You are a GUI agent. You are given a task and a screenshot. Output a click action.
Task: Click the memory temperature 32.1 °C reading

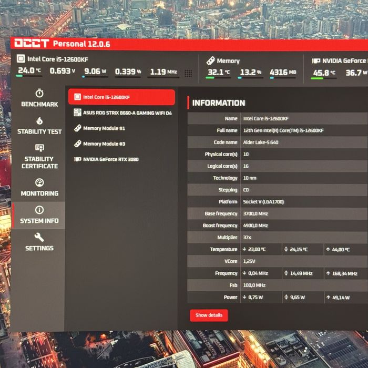pyautogui.click(x=219, y=72)
